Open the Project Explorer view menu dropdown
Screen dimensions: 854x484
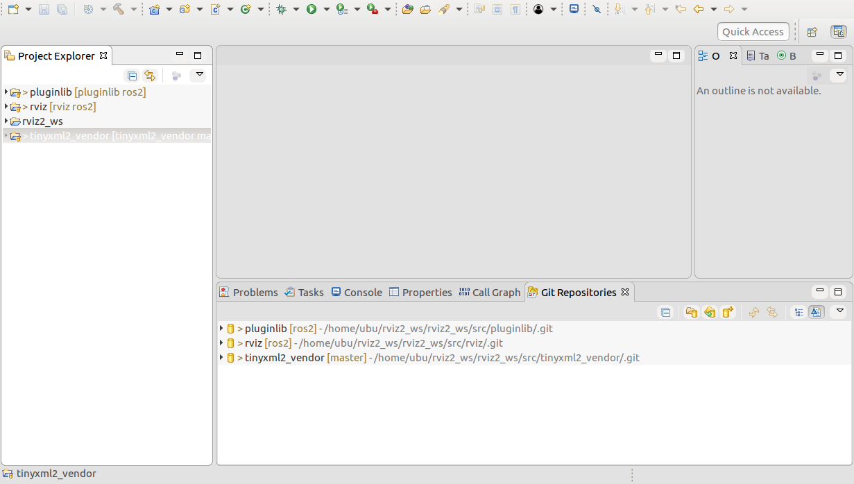click(x=199, y=75)
